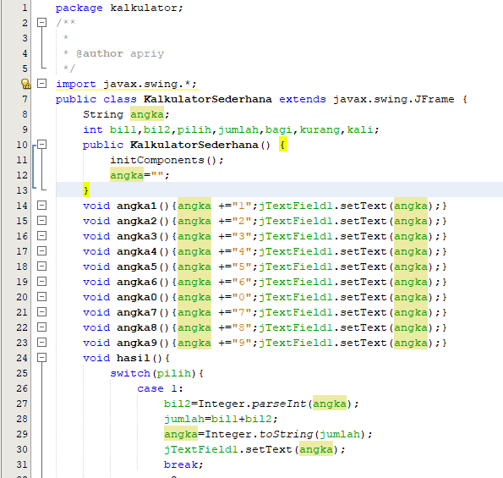Collapse the KalkulatorSederhana constructor fold
The image size is (503, 478).
coord(41,145)
